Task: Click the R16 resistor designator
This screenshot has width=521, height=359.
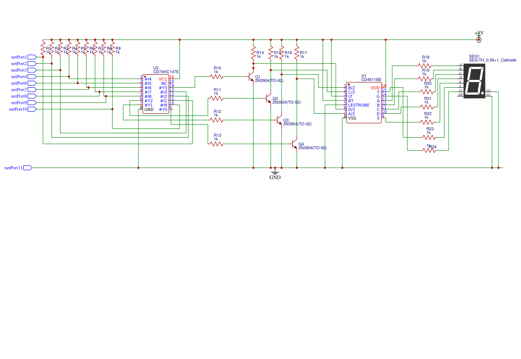Action: 288,53
